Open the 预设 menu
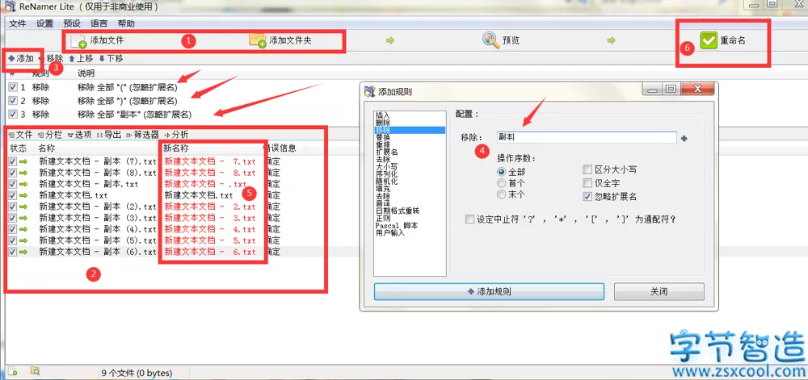The image size is (808, 380). point(72,23)
